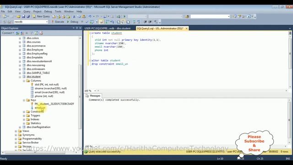Switch to Results to Grid
The width and height of the screenshot is (293, 165).
(x=123, y=22)
